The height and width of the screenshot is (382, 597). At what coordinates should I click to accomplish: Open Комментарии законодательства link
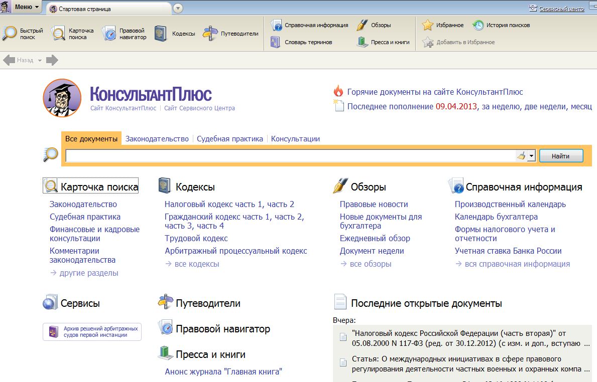82,256
